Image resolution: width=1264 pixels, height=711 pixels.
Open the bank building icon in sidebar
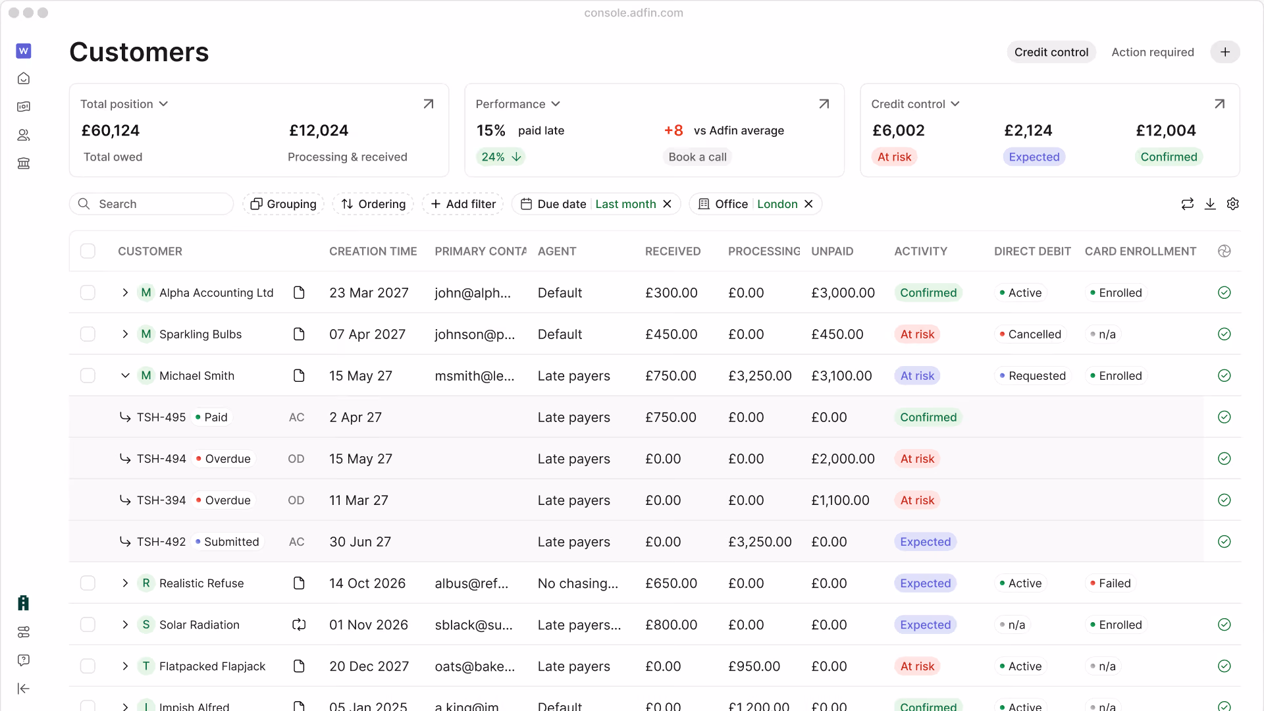[x=24, y=163]
